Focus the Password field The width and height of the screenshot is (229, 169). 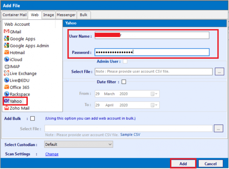point(152,52)
